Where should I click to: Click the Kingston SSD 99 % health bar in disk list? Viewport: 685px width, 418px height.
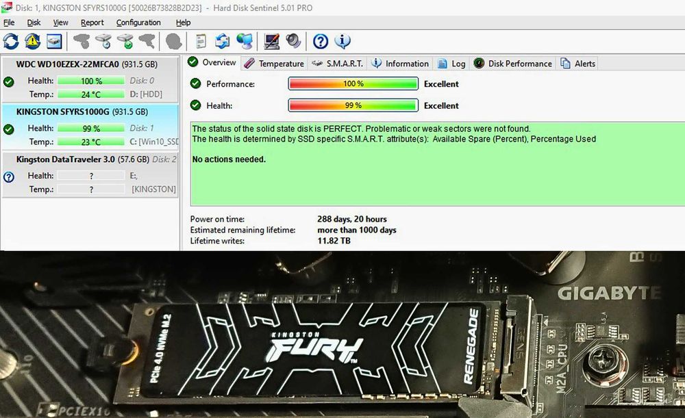(x=91, y=129)
